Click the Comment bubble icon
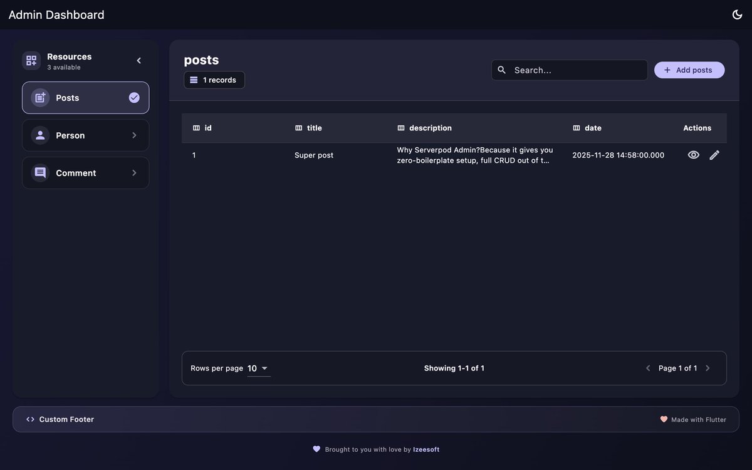This screenshot has height=470, width=752. [40, 173]
